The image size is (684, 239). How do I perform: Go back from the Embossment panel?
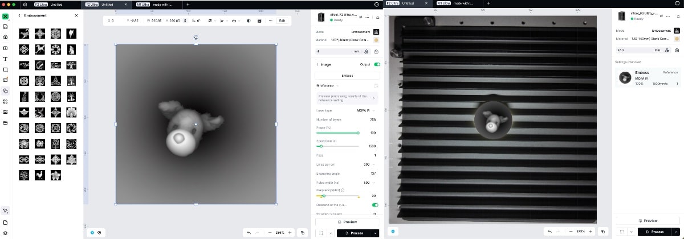click(19, 15)
